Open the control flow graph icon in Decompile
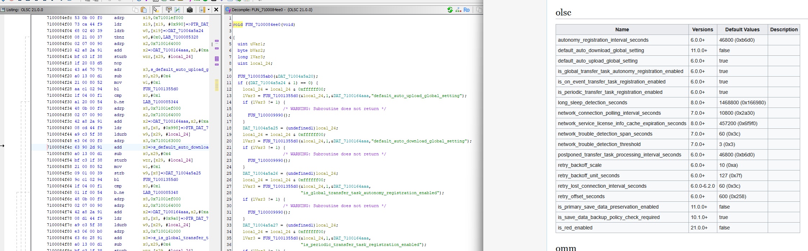Screen dimensions: 808x251 tap(458, 10)
